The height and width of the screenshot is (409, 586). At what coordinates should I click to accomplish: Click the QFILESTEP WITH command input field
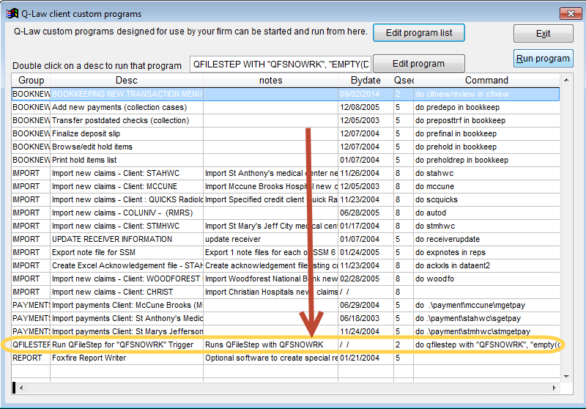click(x=281, y=65)
